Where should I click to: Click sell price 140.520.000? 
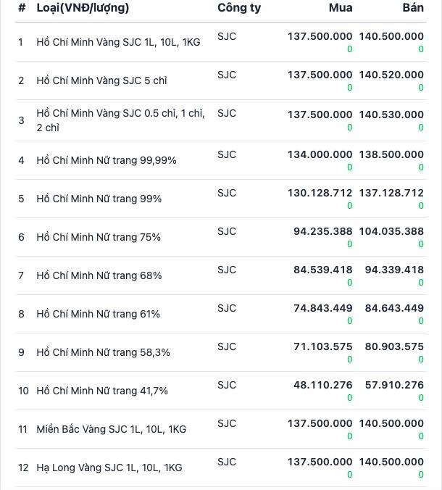tap(391, 75)
